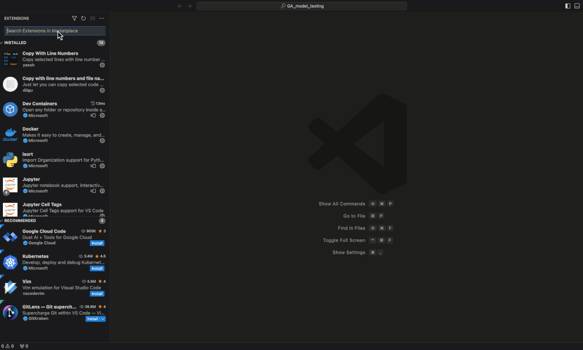Open Dev Containers manage gear
Image resolution: width=583 pixels, height=350 pixels.
point(102,116)
